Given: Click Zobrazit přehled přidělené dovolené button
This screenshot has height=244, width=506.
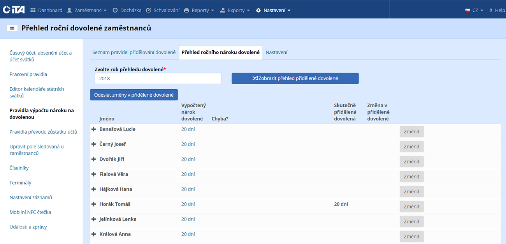Looking at the screenshot, I should coord(295,78).
